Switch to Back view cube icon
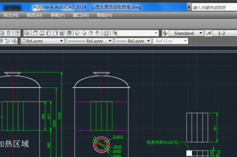Image resolution: width=237 pixels, height=157 pixels. [69, 33]
